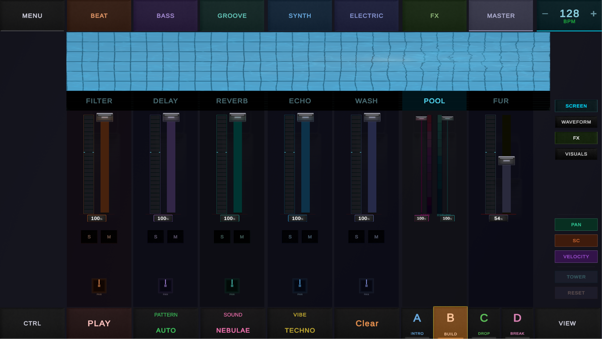This screenshot has height=339, width=602.
Task: Click the Delay channel pan knob
Action: (165, 285)
